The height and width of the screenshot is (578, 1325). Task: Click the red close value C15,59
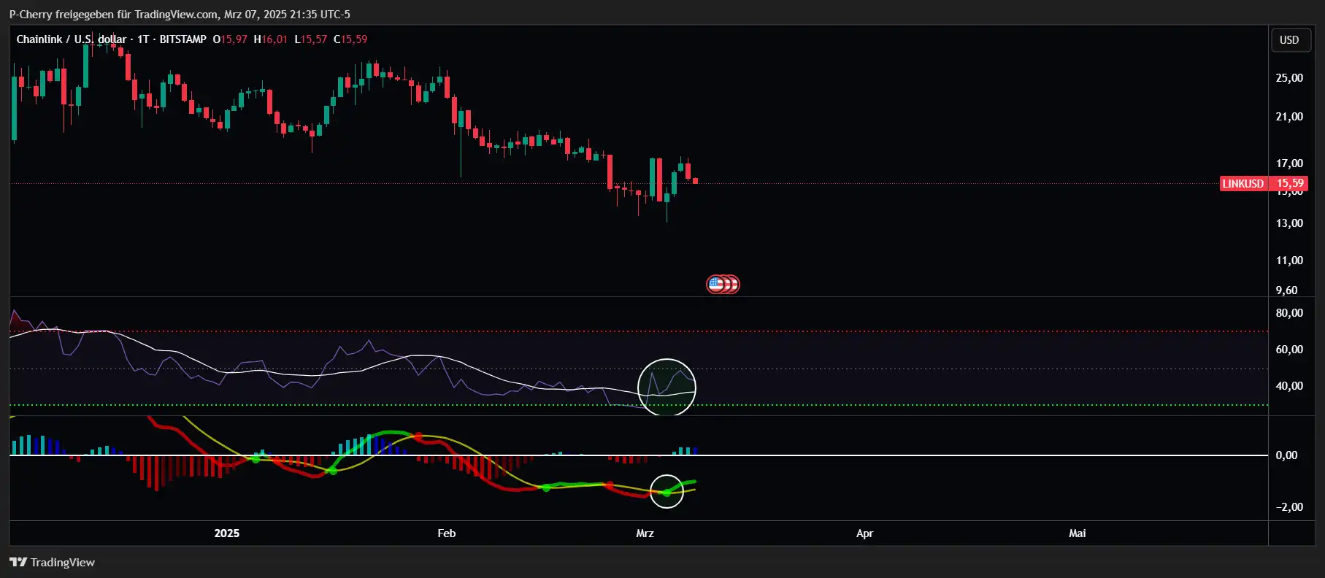pos(350,39)
